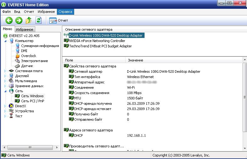
Task: Click the Тест hourglass icon
Action: (x=11, y=116)
